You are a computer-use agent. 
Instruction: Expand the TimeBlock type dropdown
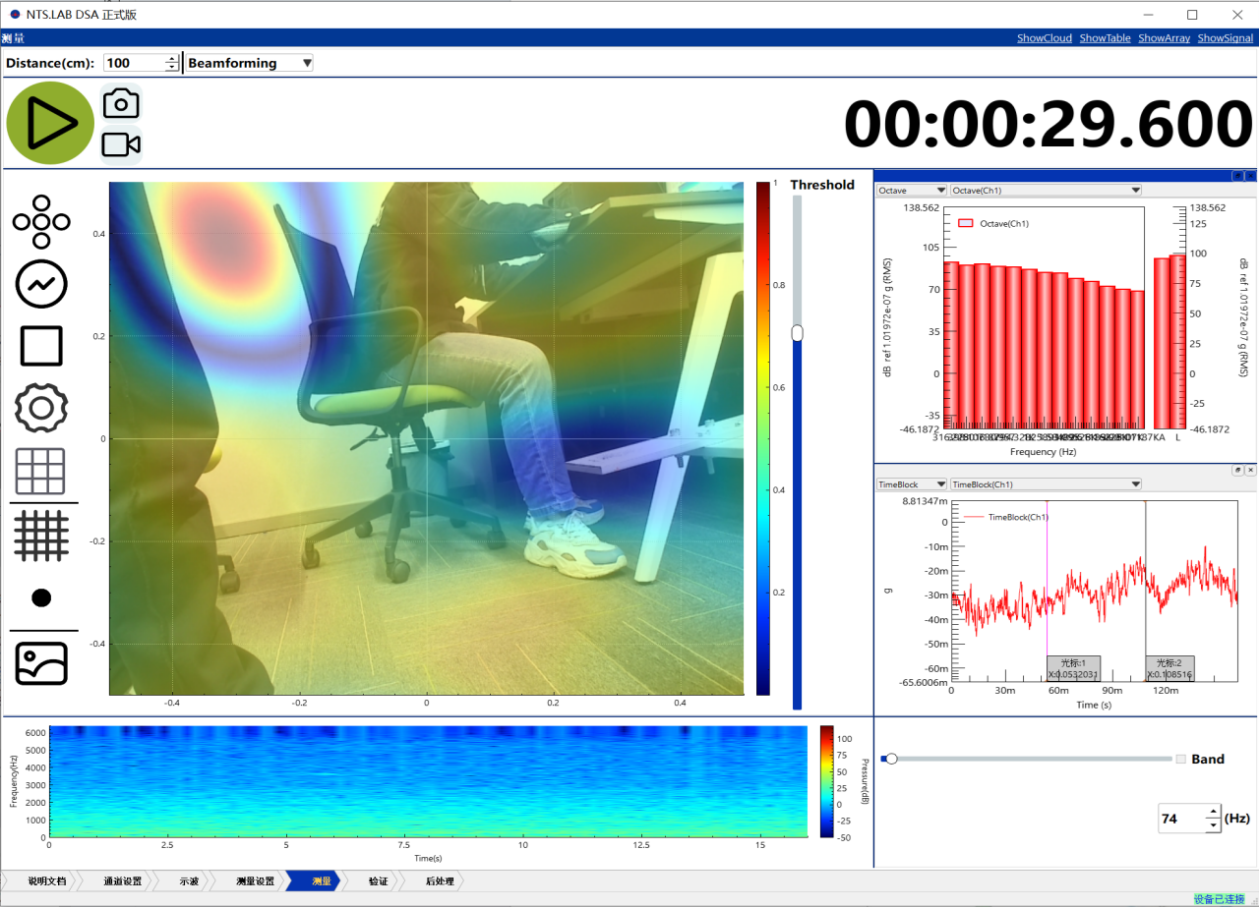tap(912, 483)
